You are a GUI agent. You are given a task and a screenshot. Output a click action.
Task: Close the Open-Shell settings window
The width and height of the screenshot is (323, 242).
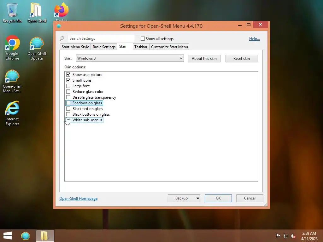coord(260,25)
